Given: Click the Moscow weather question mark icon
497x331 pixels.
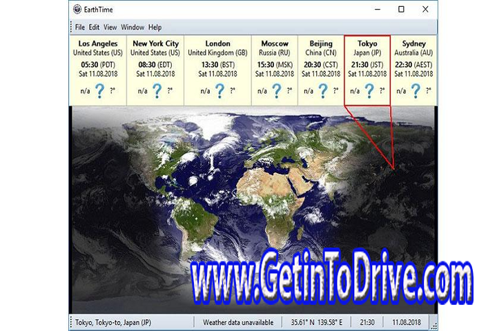Looking at the screenshot, I should [277, 91].
